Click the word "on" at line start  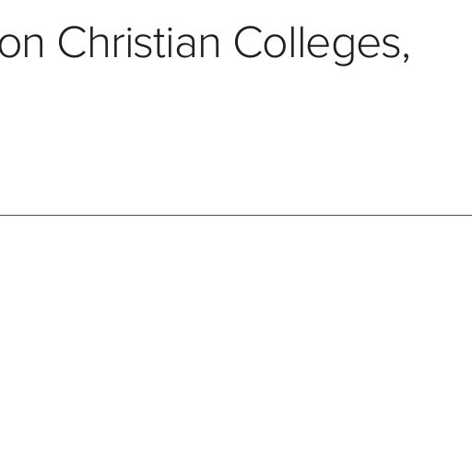(x=21, y=46)
